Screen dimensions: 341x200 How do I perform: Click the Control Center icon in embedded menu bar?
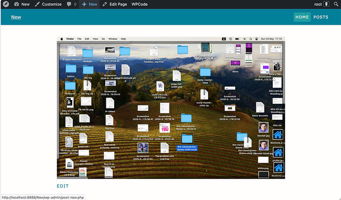click(256, 39)
